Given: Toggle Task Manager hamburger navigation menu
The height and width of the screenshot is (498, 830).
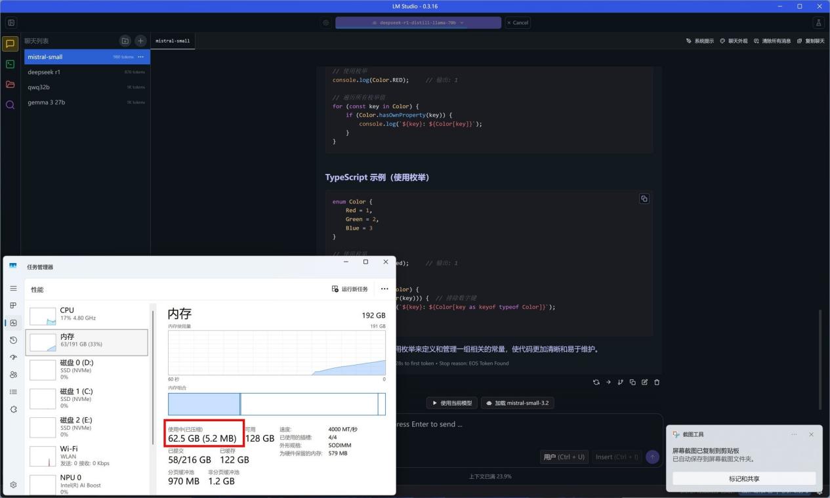Looking at the screenshot, I should [x=13, y=288].
